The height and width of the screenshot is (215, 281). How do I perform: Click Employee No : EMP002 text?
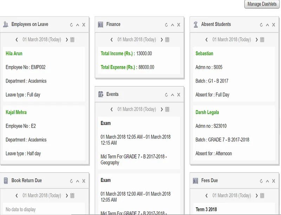point(25,67)
